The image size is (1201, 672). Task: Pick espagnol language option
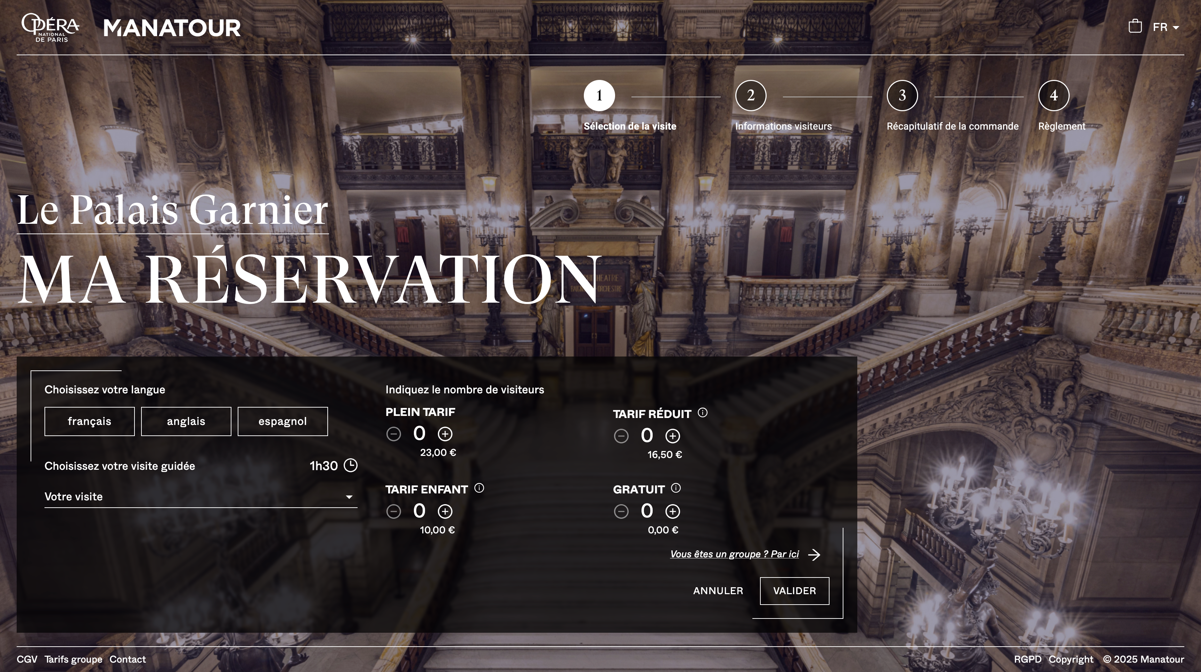pos(283,422)
